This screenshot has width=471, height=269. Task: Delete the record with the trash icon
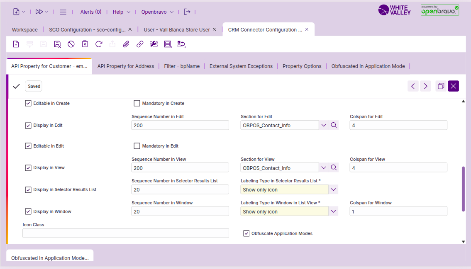(x=85, y=44)
